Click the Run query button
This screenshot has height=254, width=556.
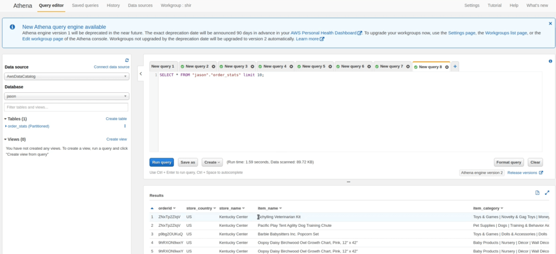[162, 162]
